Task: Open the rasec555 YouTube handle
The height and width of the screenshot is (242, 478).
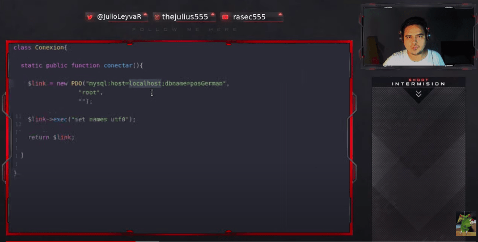Action: pyautogui.click(x=249, y=17)
